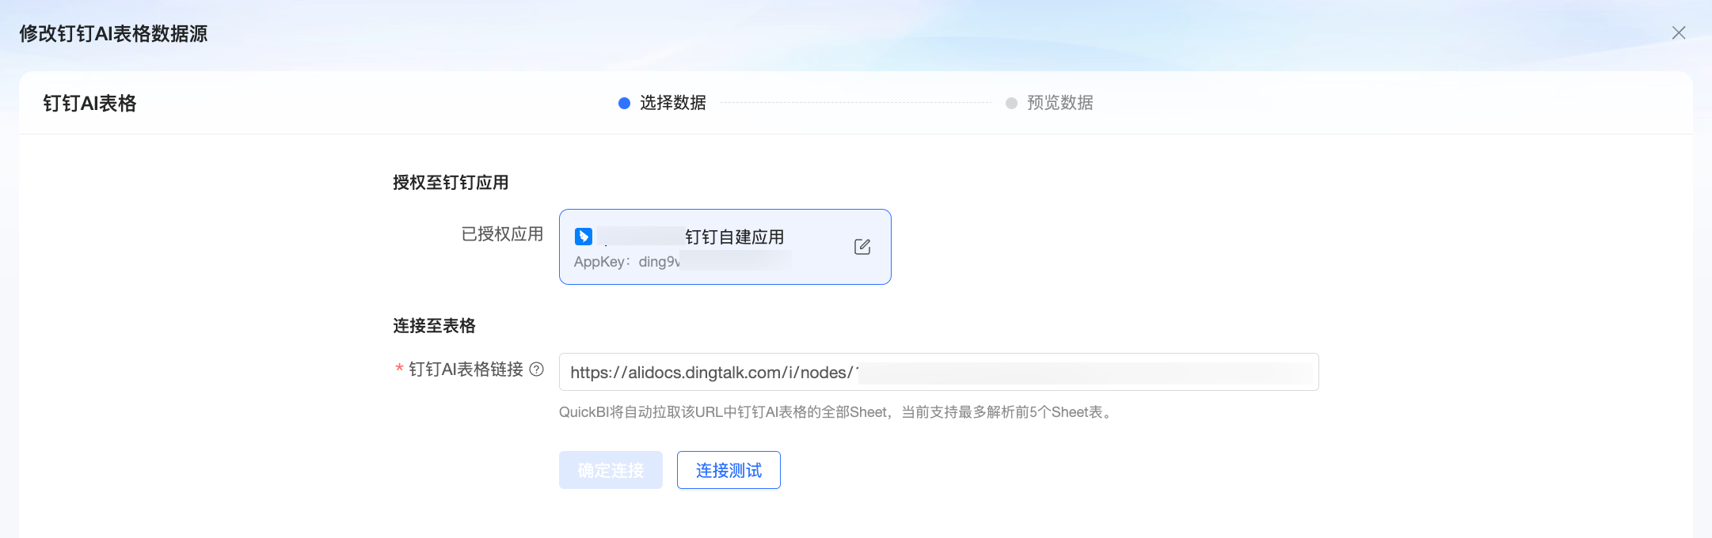This screenshot has width=1712, height=538.
Task: Click the gray 预览数据 step dot
Action: [1011, 103]
